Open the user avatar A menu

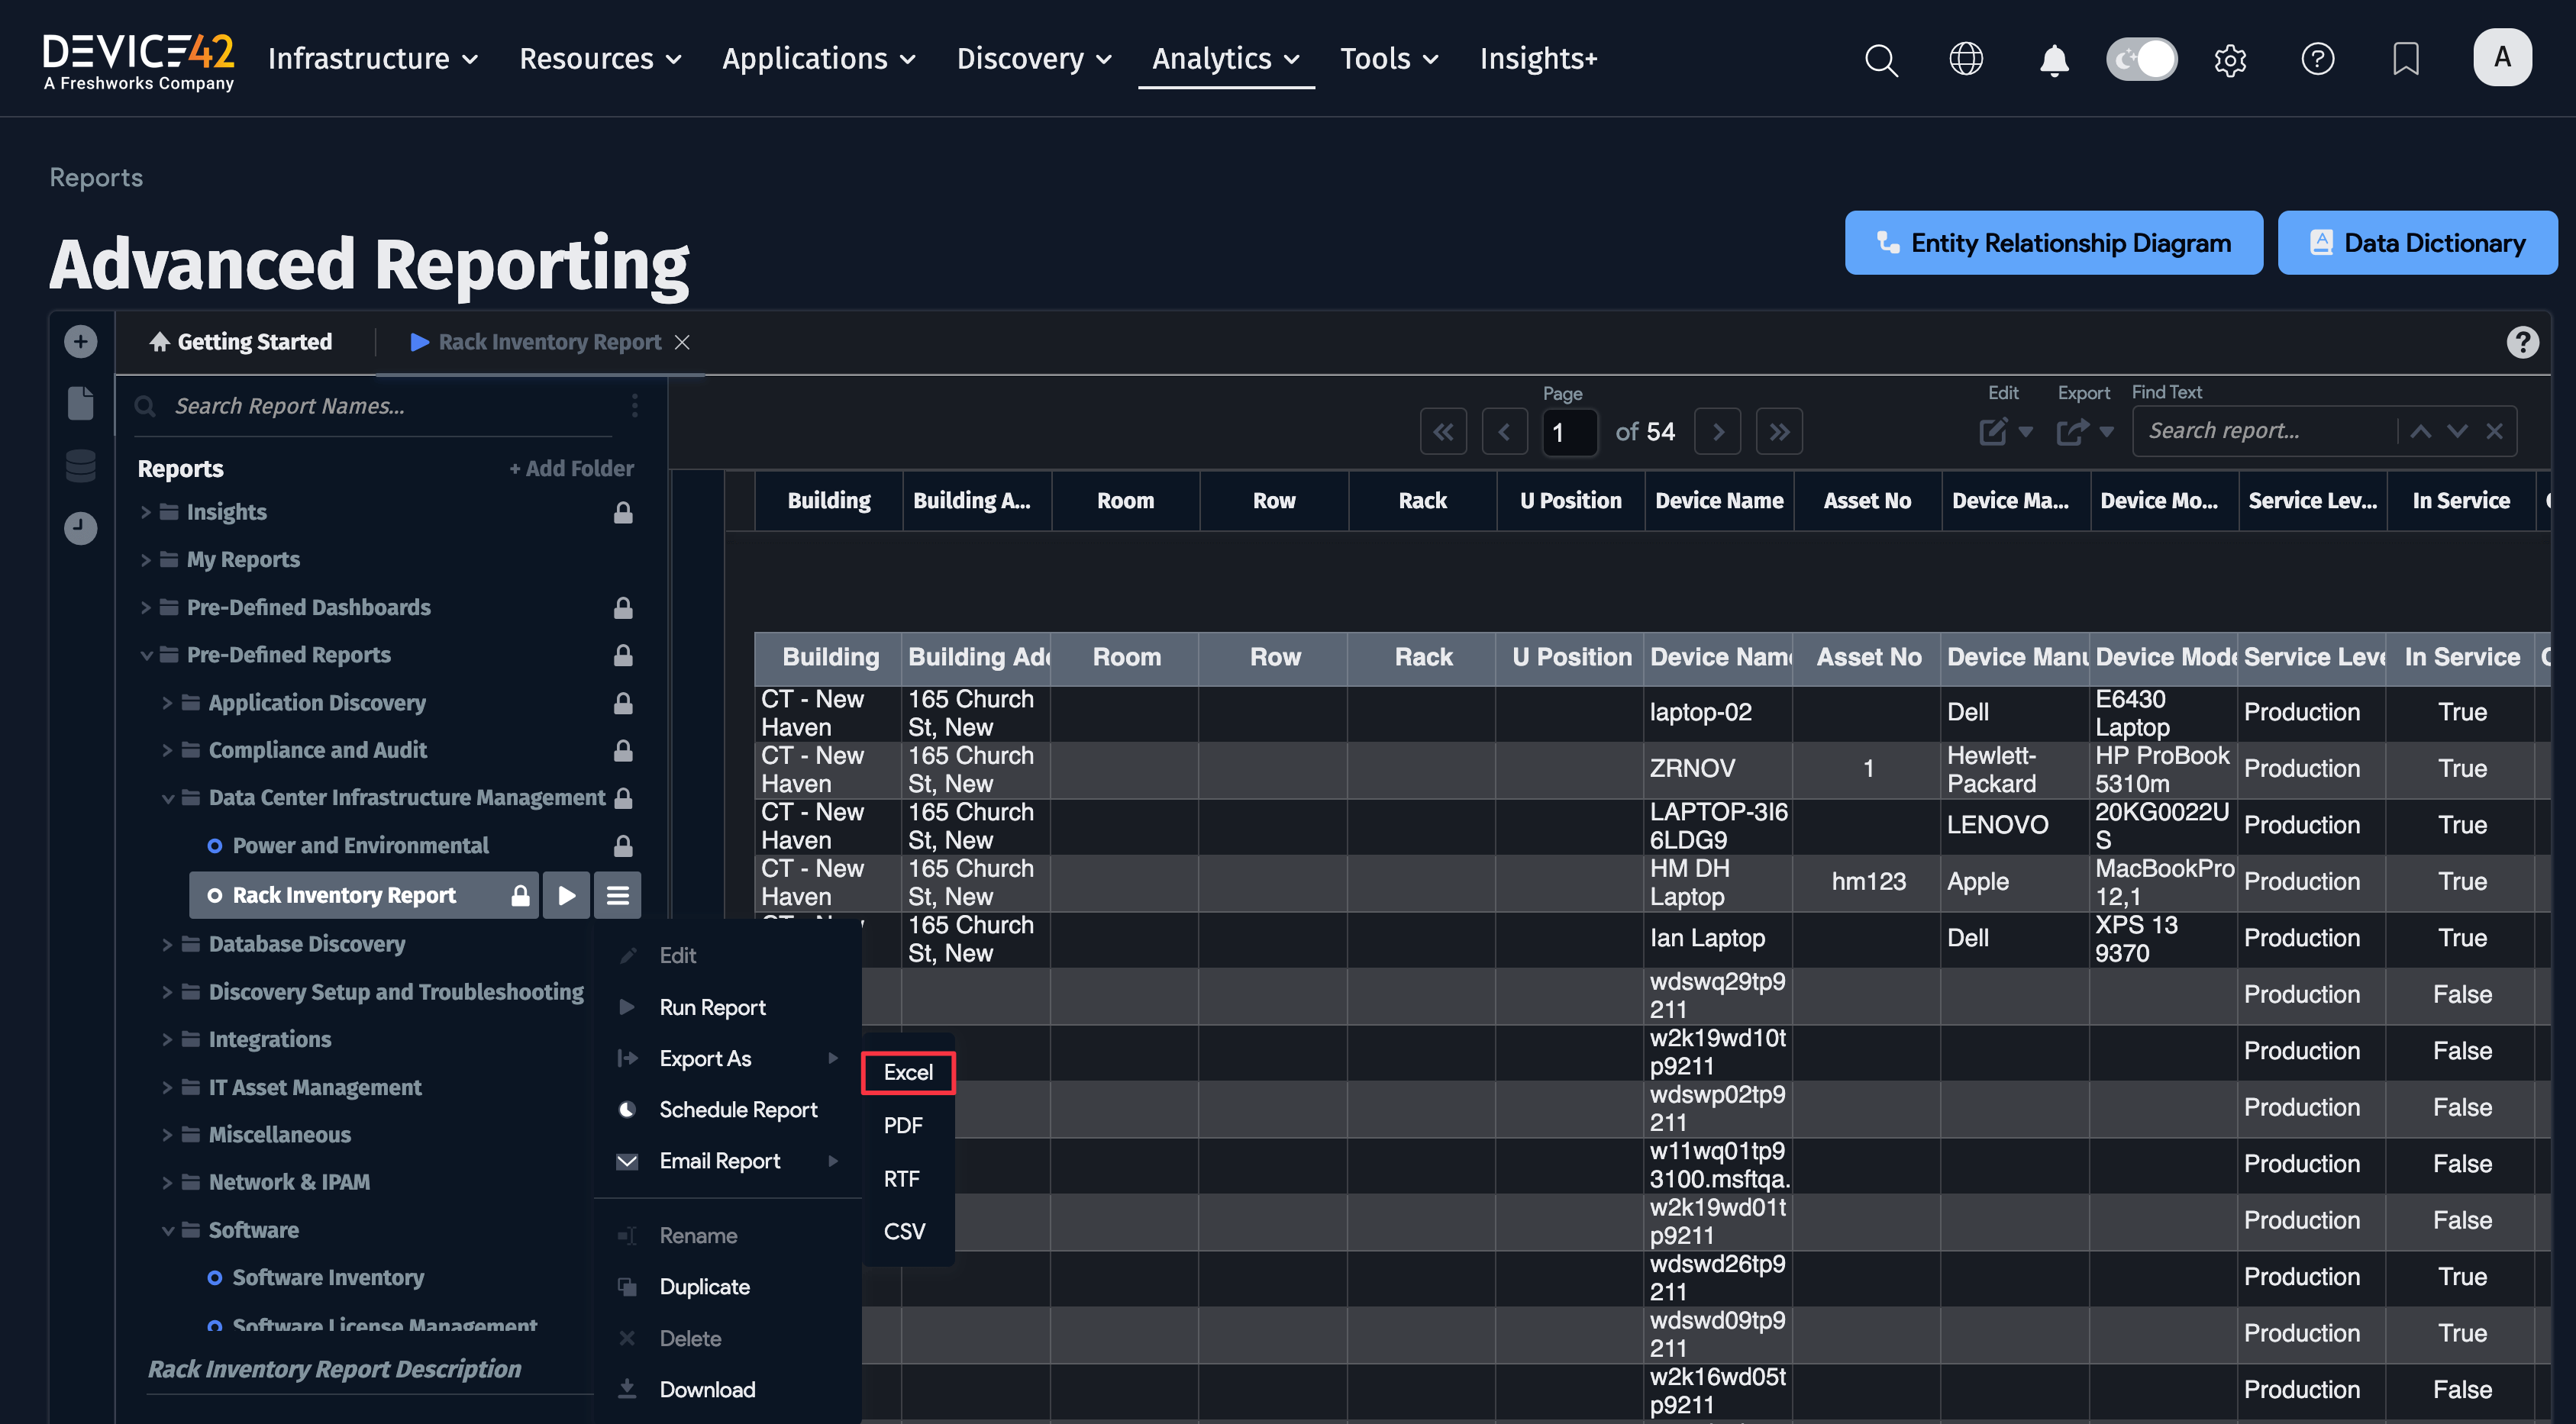pos(2502,57)
